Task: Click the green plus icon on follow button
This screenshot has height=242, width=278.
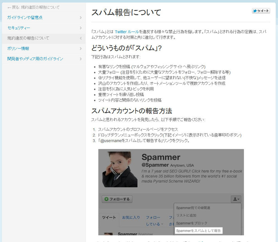Action: pos(106,199)
